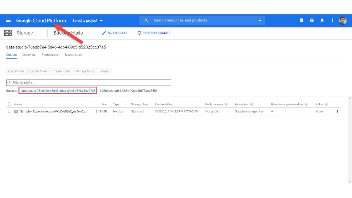Click the Not public access cell
Viewport: 352px width, 198px height.
[212, 112]
